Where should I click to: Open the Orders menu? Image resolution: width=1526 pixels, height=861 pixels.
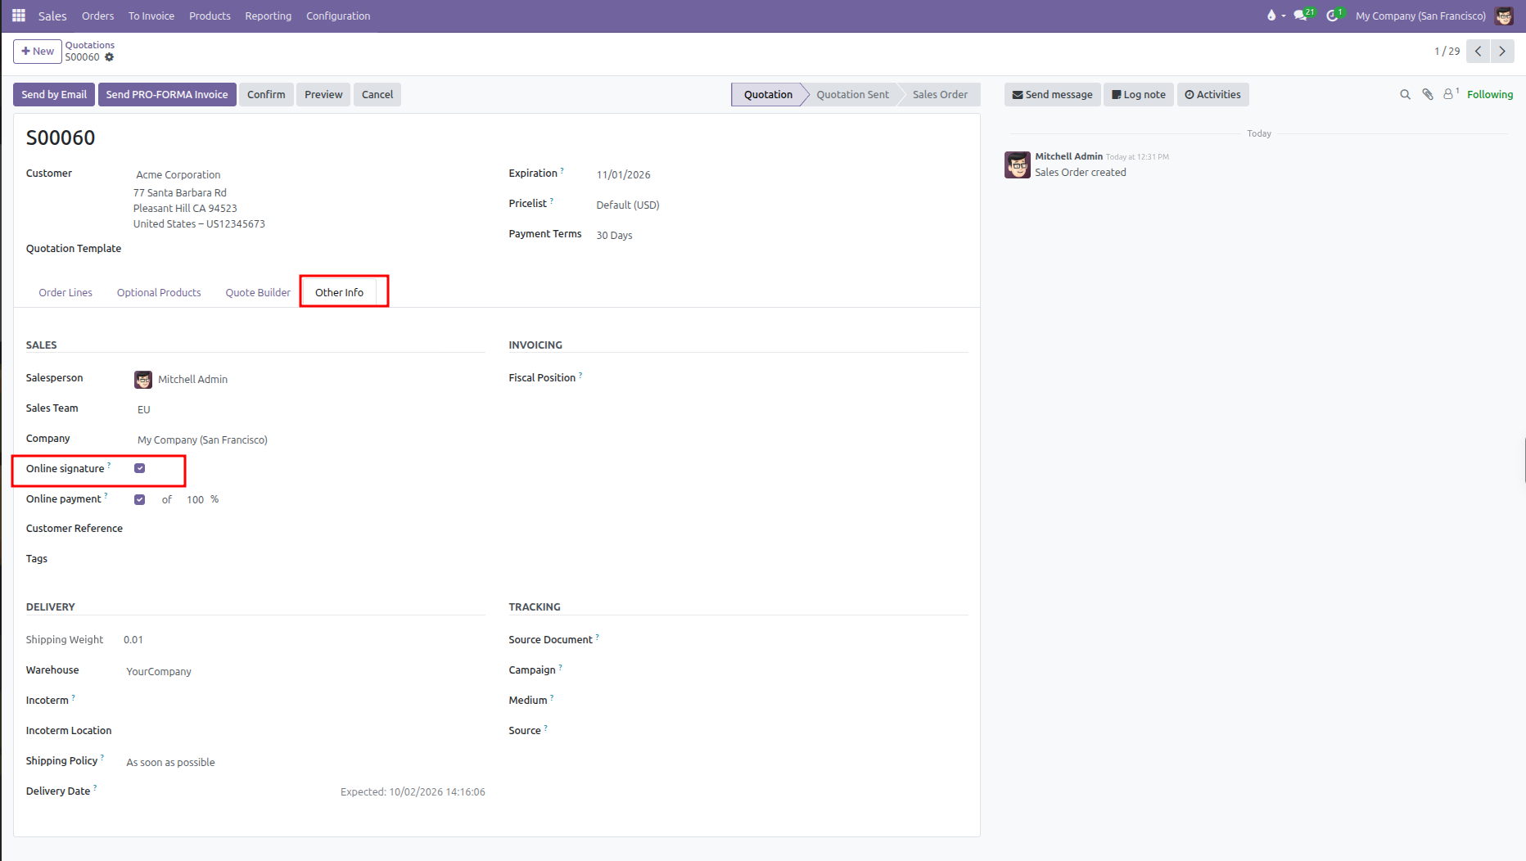[98, 16]
